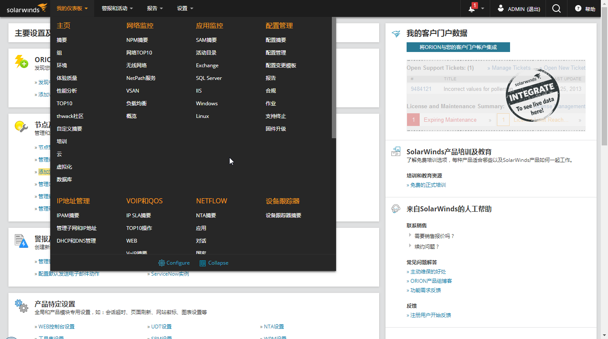Click the Collapse link in menu footer
The height and width of the screenshot is (339, 608).
point(218,263)
